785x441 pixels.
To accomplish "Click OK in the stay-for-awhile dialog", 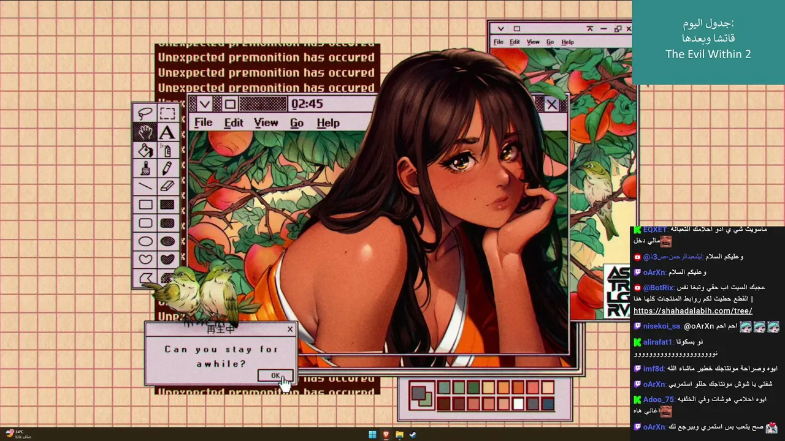I will coord(275,376).
